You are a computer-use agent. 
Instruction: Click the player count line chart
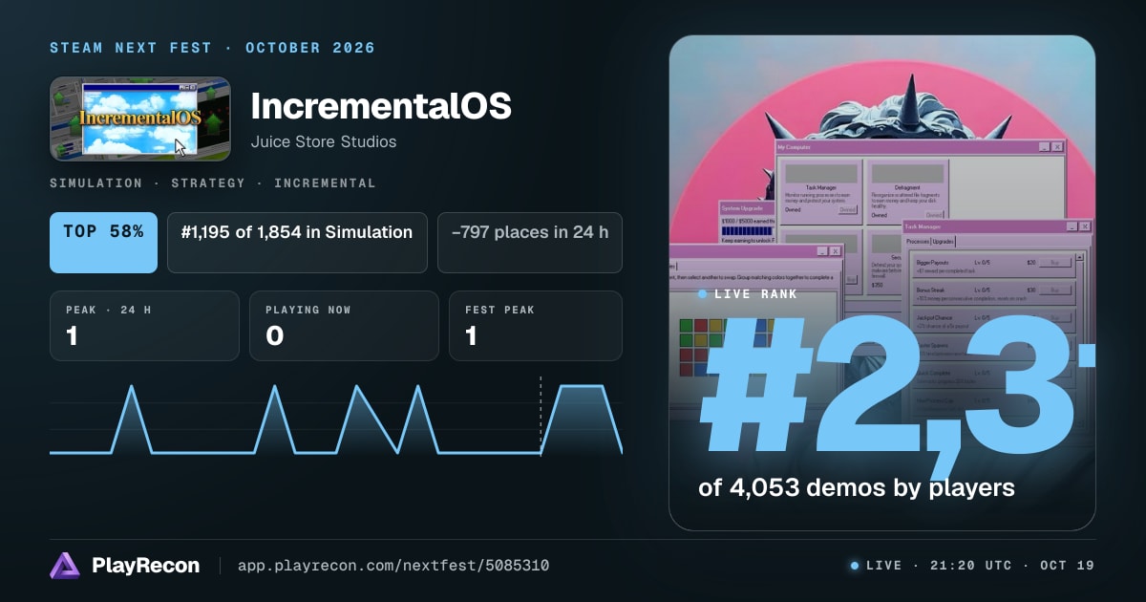[x=336, y=419]
